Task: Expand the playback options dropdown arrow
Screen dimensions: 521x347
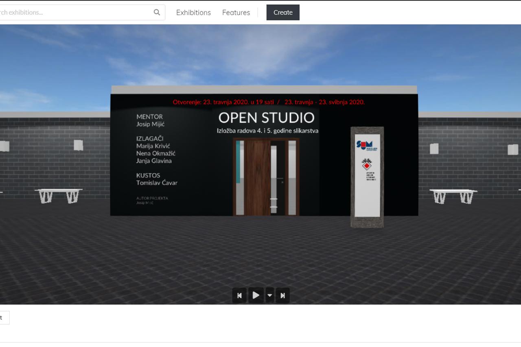Action: tap(269, 295)
